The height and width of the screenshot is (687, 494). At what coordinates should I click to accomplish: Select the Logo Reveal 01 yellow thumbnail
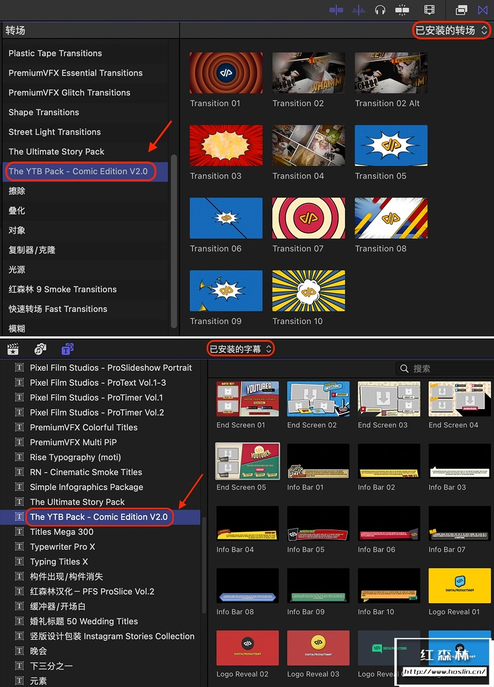point(460,586)
